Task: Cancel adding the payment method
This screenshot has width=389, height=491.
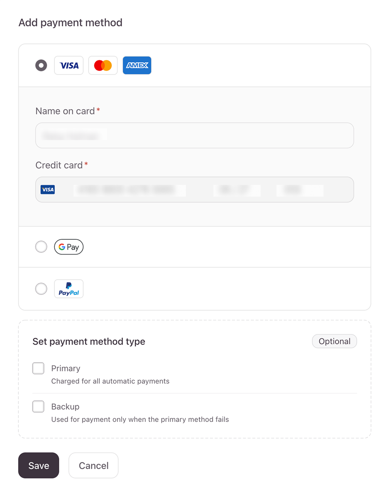Action: pyautogui.click(x=93, y=465)
